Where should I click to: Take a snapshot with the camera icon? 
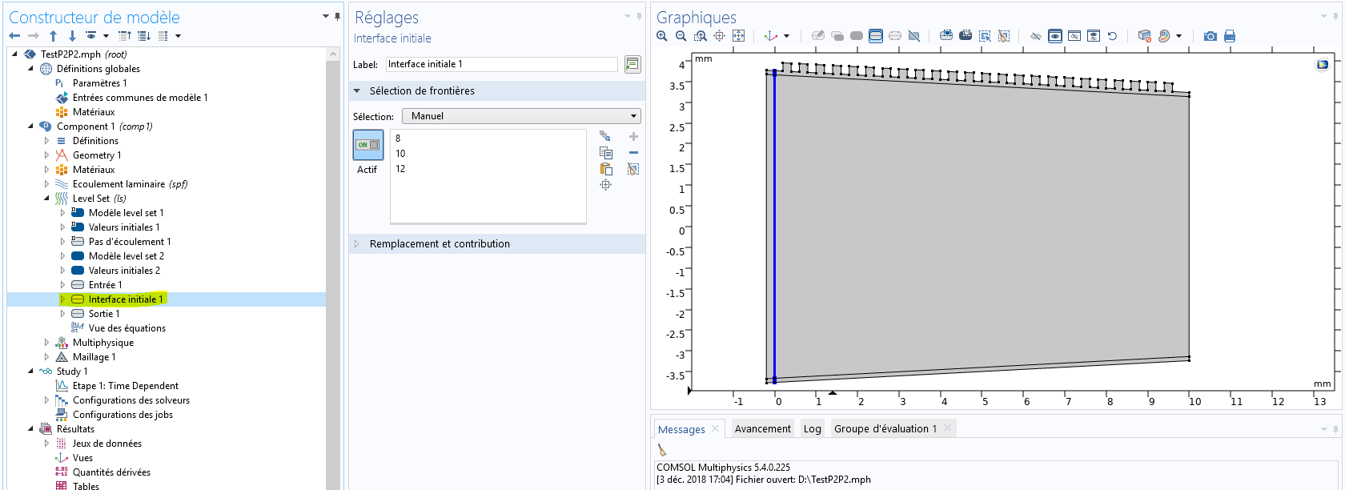click(1210, 36)
